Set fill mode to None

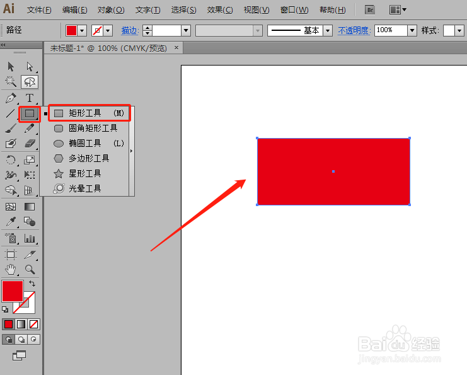[x=33, y=324]
